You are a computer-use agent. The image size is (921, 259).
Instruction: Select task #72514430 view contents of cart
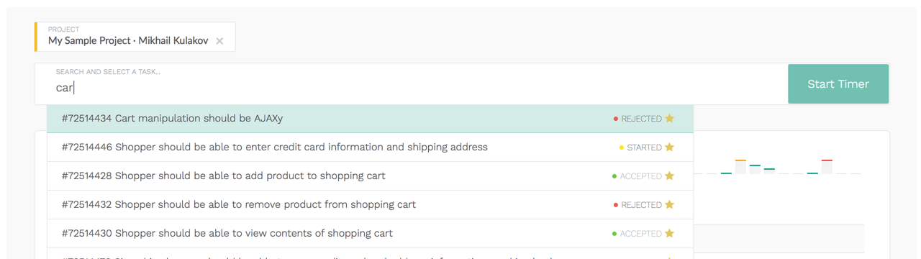[x=371, y=234]
